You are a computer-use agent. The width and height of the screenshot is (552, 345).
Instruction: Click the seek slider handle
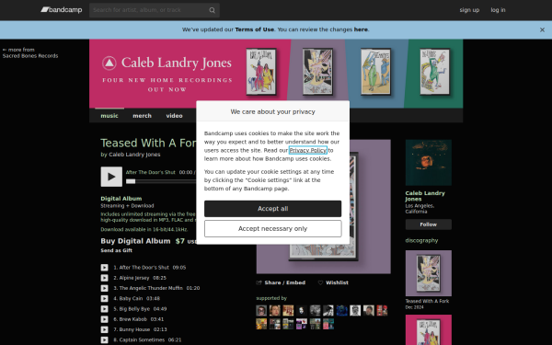(x=131, y=181)
